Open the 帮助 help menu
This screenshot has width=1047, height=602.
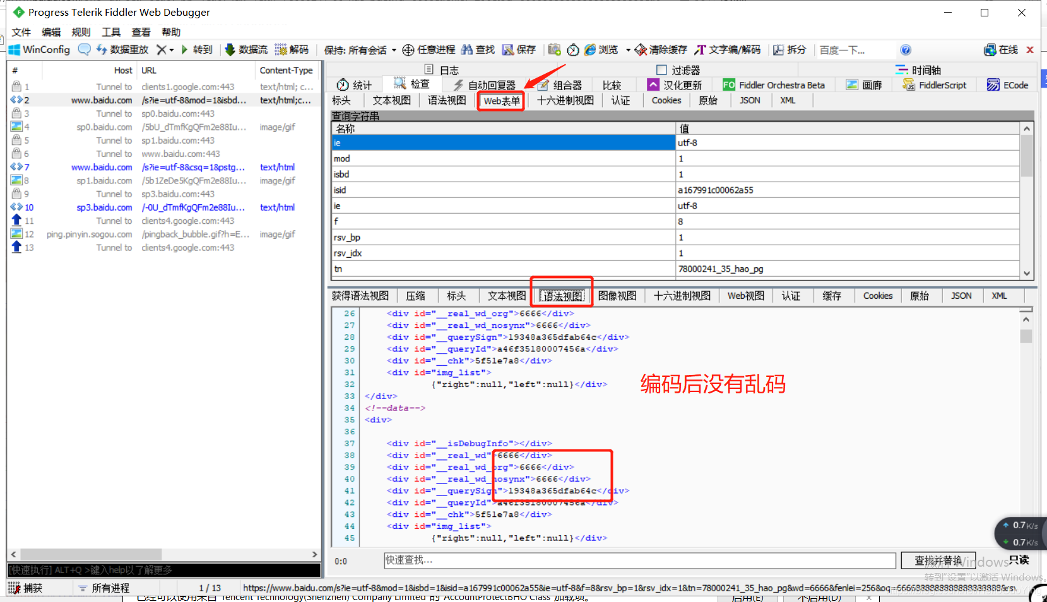[171, 32]
